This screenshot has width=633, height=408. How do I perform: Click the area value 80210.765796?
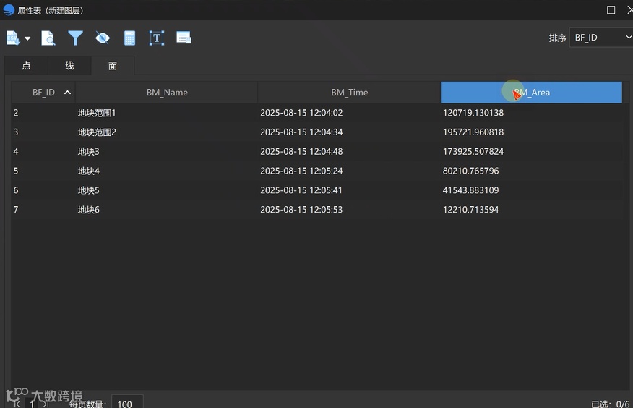point(470,171)
